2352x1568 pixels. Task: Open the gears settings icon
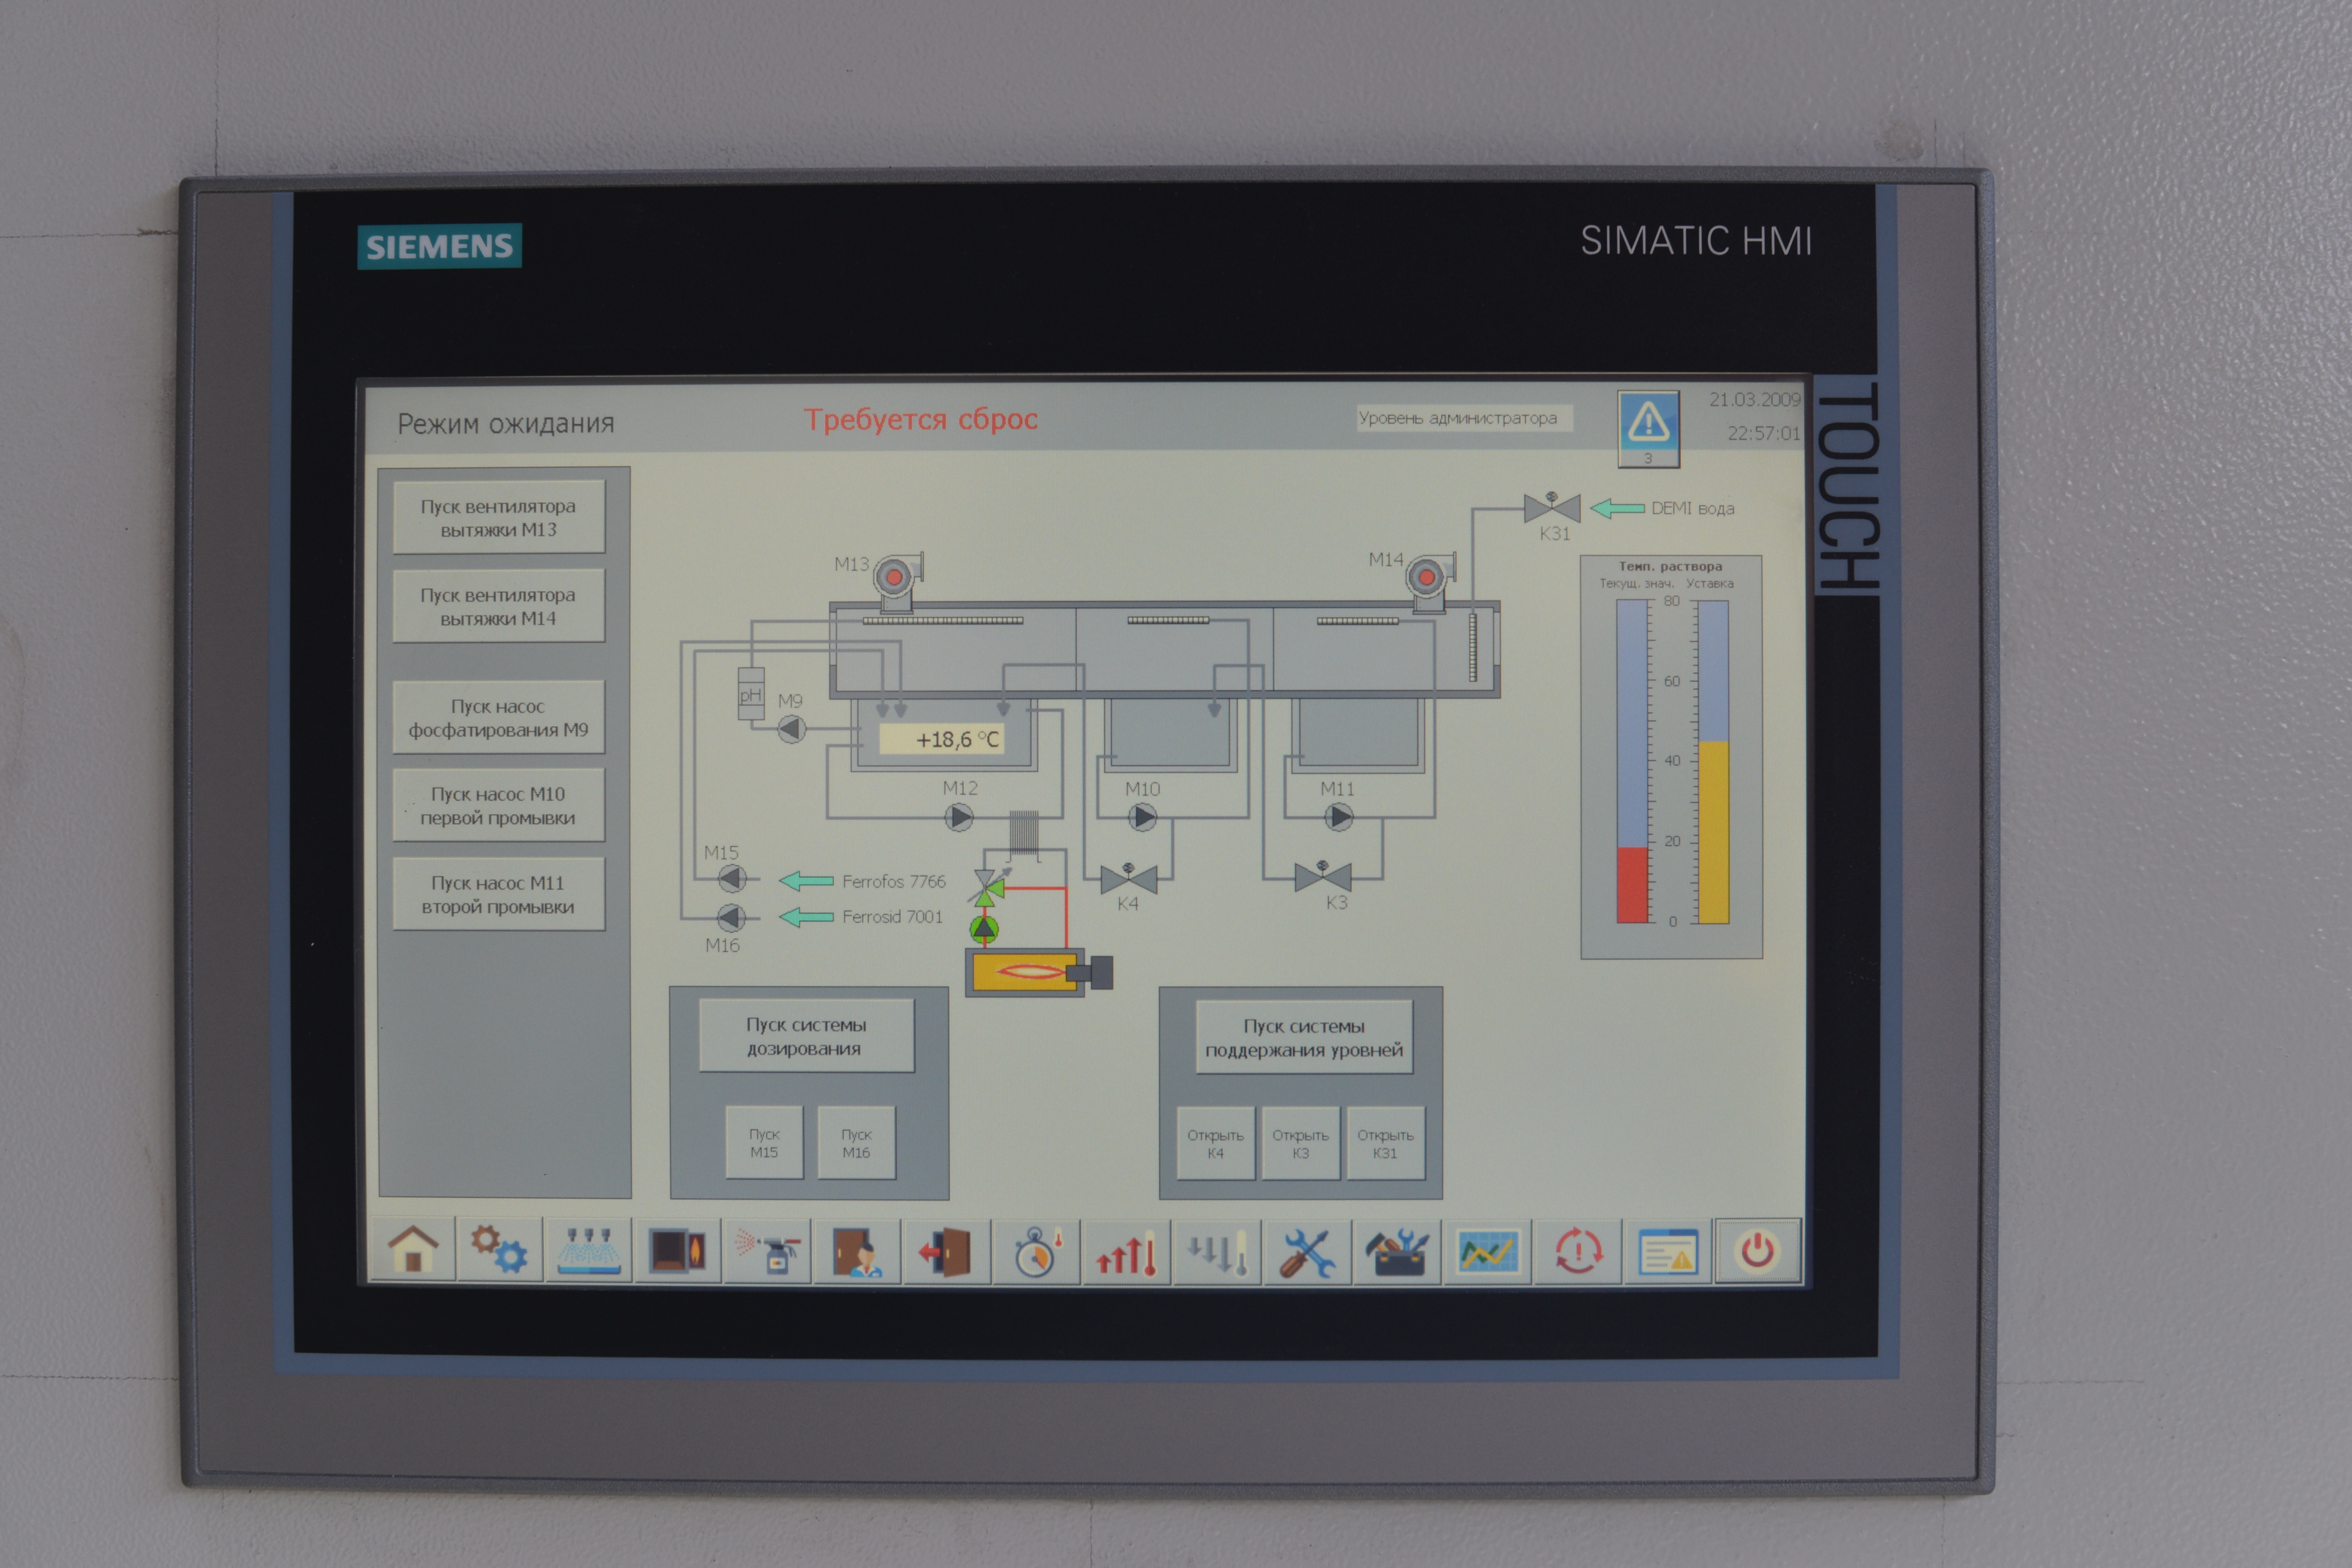click(x=500, y=1250)
